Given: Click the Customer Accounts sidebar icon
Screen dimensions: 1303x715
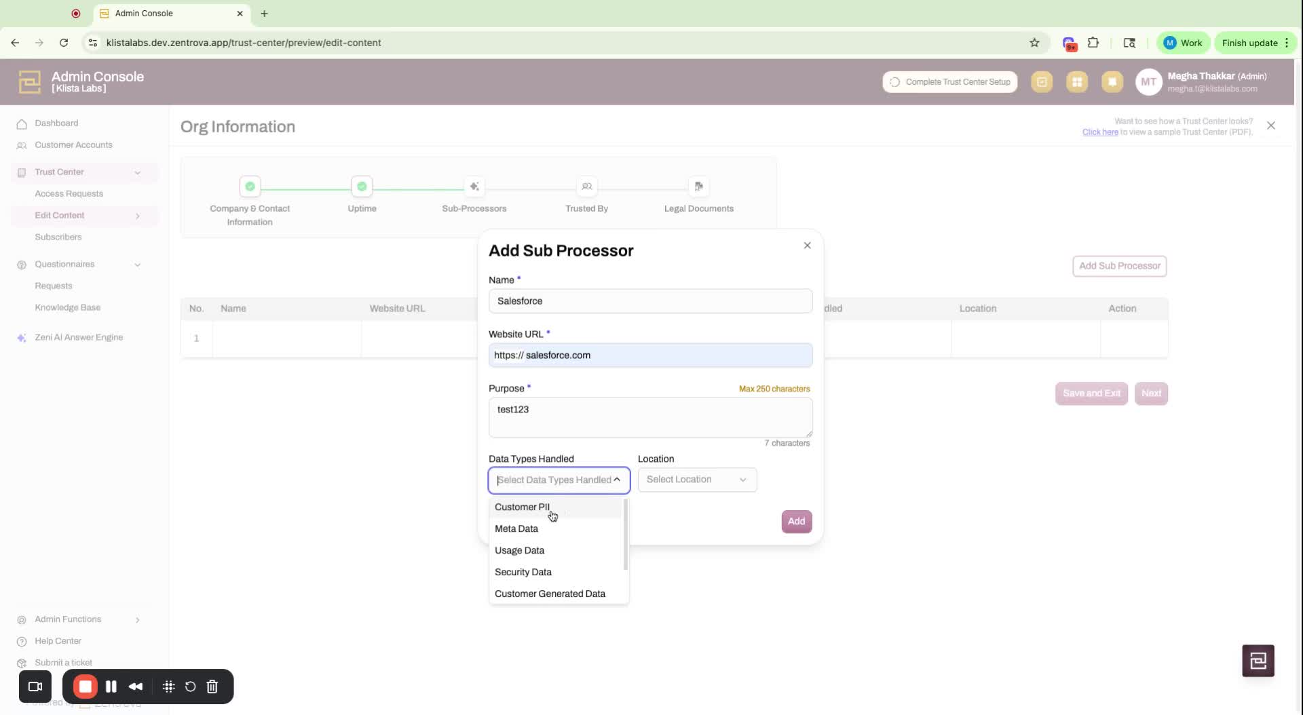Looking at the screenshot, I should [22, 145].
